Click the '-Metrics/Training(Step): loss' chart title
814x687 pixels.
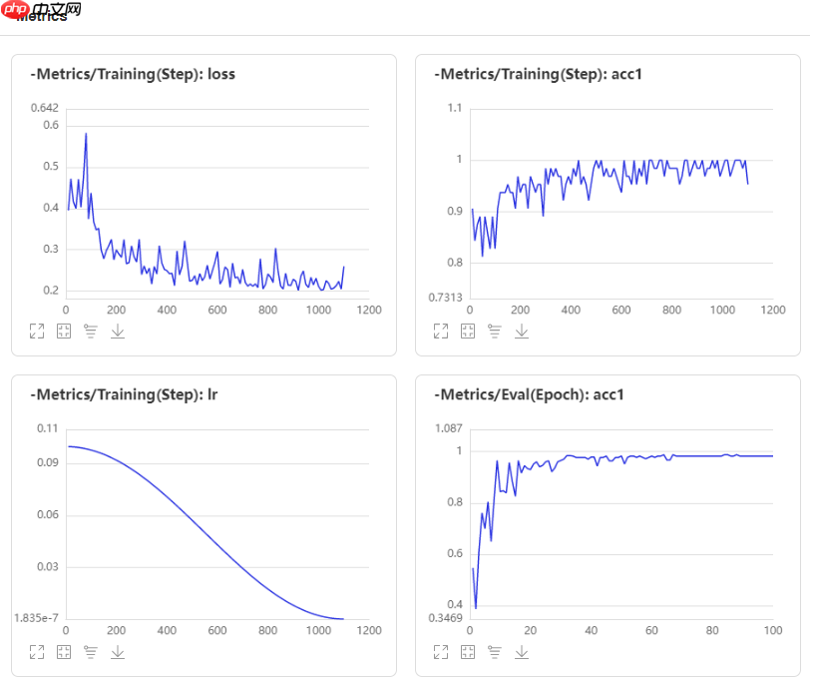coord(133,74)
